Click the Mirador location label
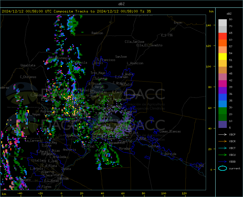The height and width of the screenshot is (197, 243). click(124, 148)
